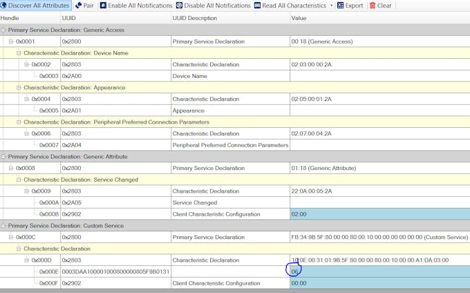This screenshot has width=470, height=293.
Task: Sort by the UUID Description column header
Action: pos(230,18)
